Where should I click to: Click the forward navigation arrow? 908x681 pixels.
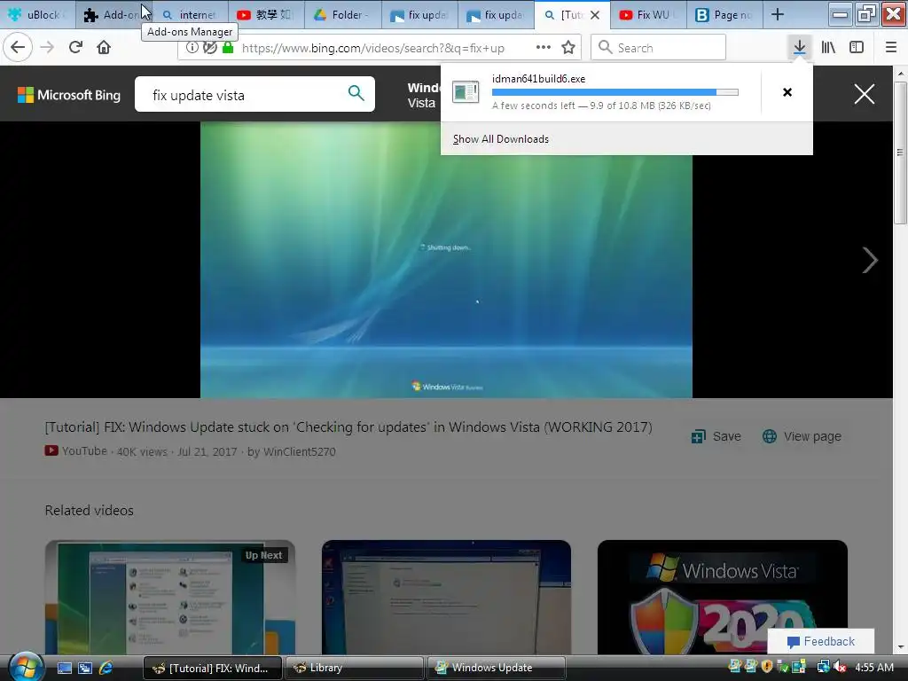48,48
